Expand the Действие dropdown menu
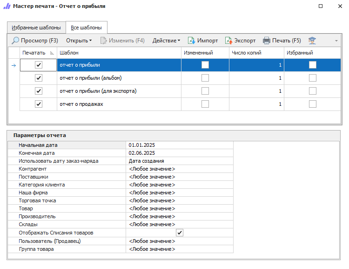 (x=166, y=41)
